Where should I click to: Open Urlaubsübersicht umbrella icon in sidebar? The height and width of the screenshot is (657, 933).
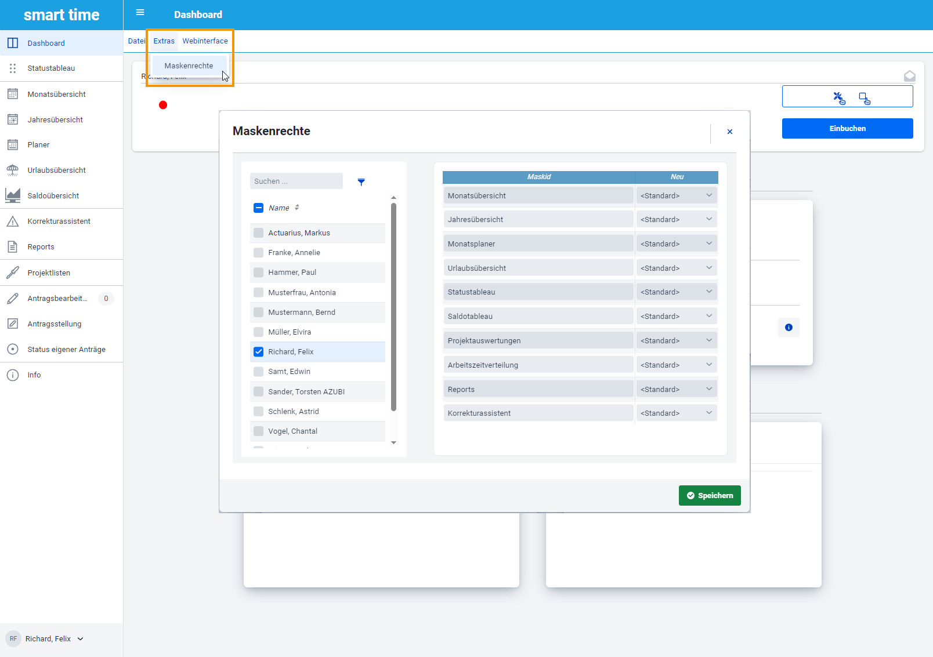point(13,170)
